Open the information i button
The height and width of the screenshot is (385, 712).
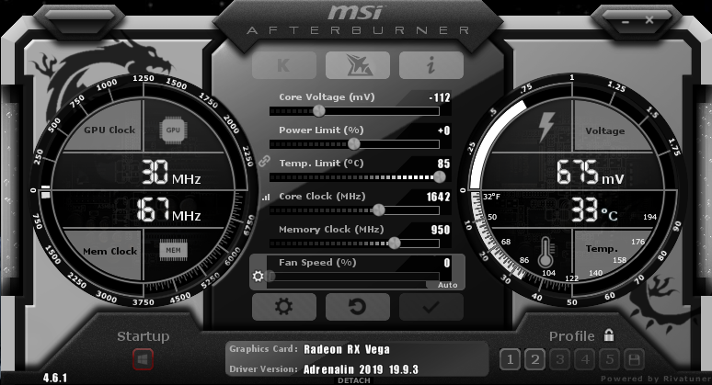point(431,65)
